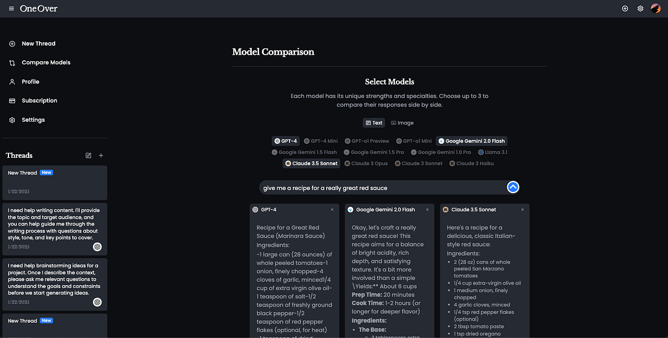
Task: Select the Claude 3 Opus model chip
Action: pyautogui.click(x=366, y=163)
